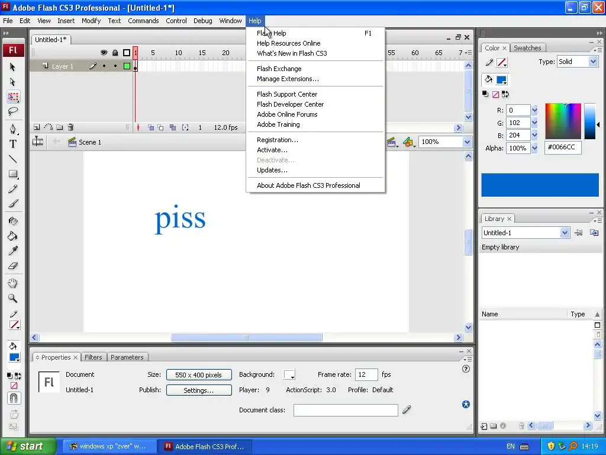This screenshot has width=606, height=455.
Task: Select the Text tool
Action: tap(13, 144)
